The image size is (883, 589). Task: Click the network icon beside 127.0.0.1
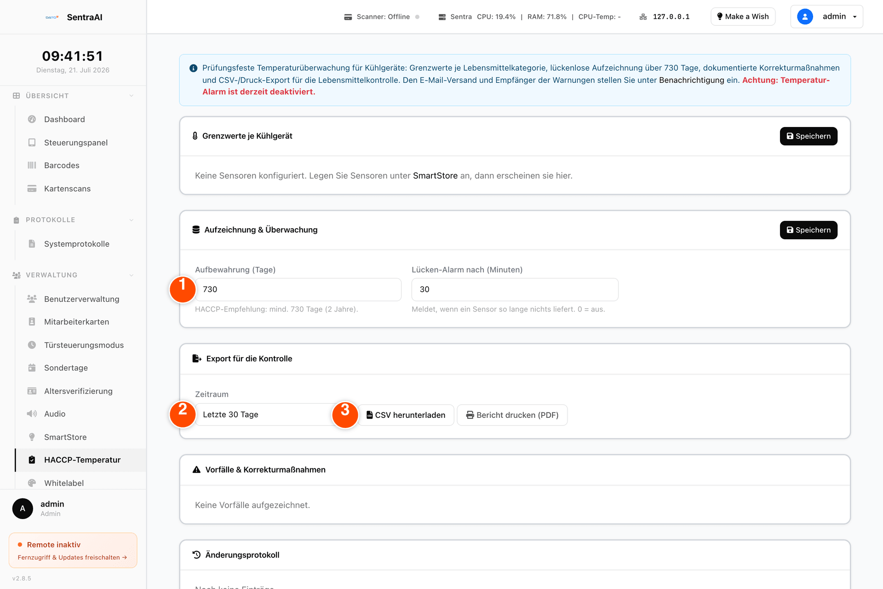click(x=643, y=17)
